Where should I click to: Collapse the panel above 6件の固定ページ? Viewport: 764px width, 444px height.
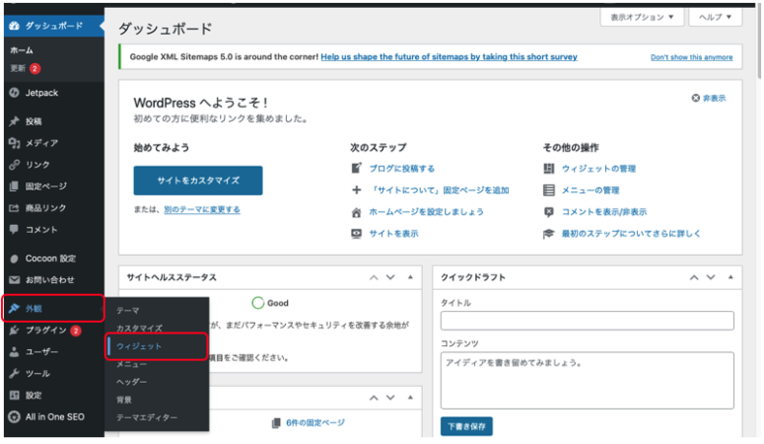410,398
